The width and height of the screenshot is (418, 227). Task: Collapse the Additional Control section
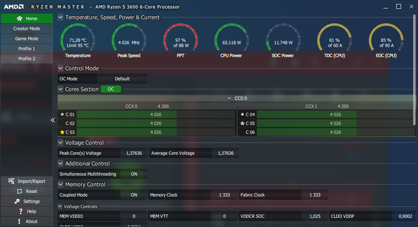tap(61, 163)
